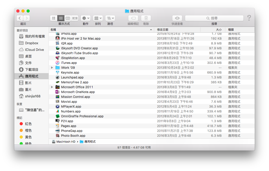Click the question mark help icon
This screenshot has height=171, width=269.
[249, 18]
